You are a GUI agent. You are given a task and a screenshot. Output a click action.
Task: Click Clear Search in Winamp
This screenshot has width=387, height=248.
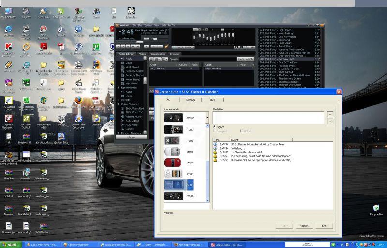point(245,59)
